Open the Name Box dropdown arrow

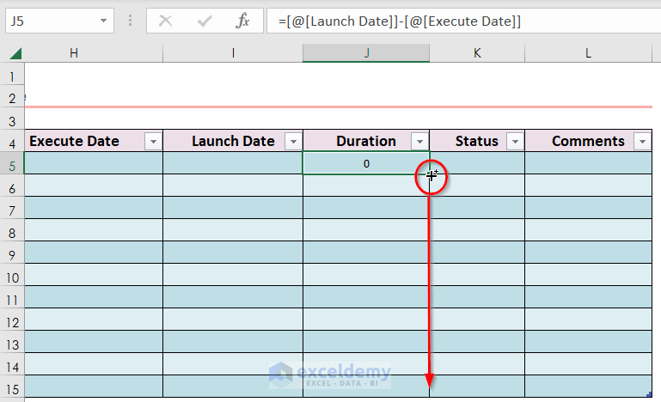tap(103, 21)
